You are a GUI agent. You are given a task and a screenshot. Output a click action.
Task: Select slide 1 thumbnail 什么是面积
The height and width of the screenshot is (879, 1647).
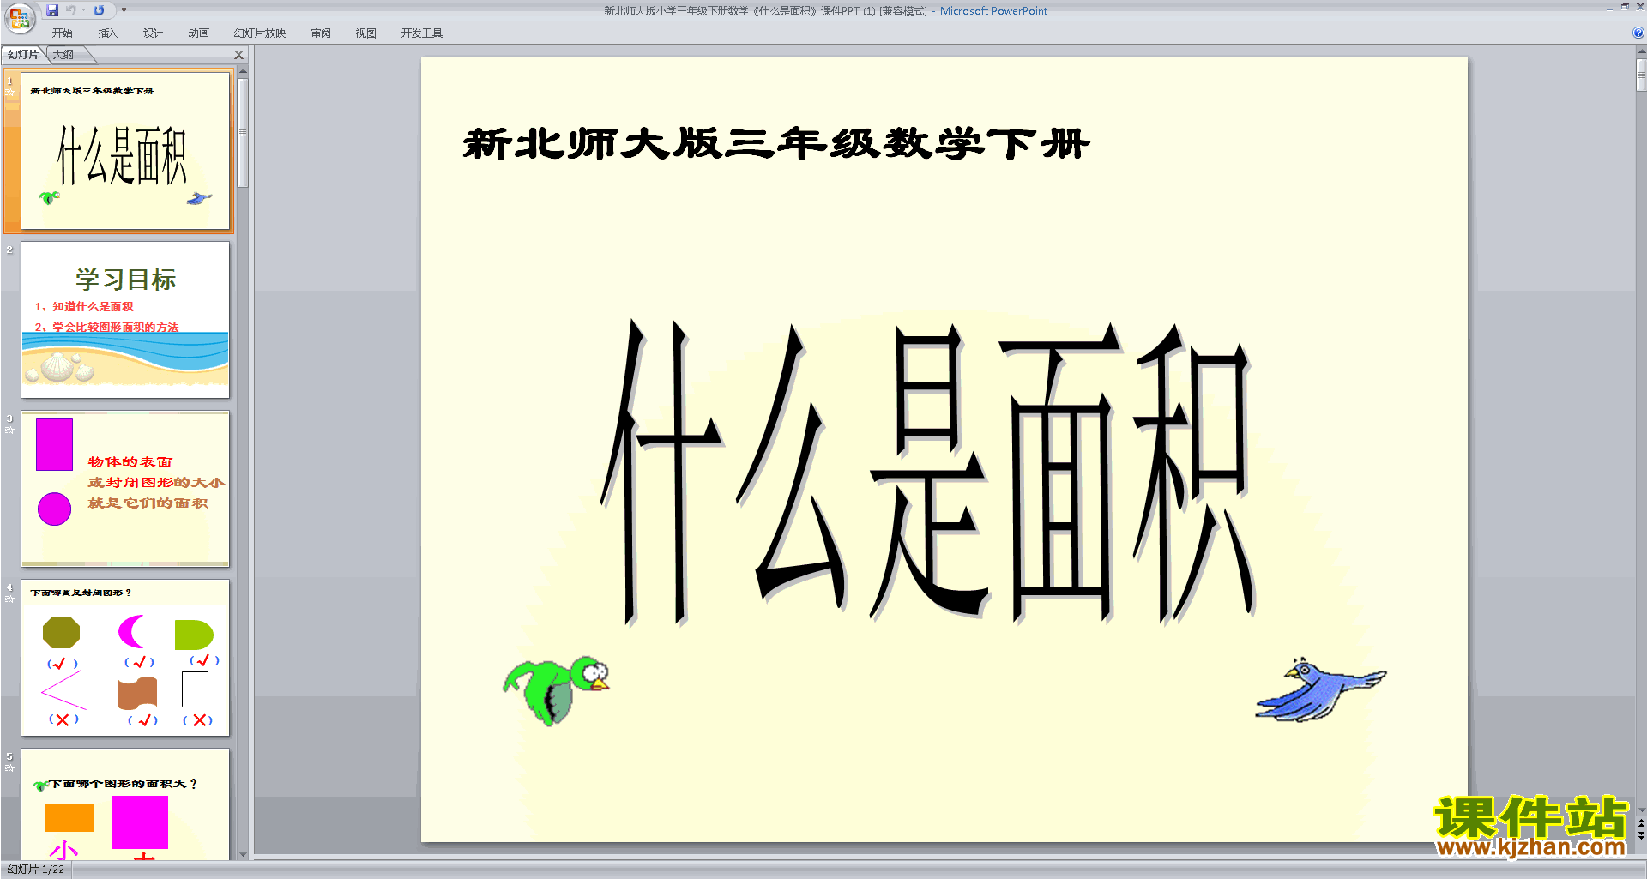125,151
